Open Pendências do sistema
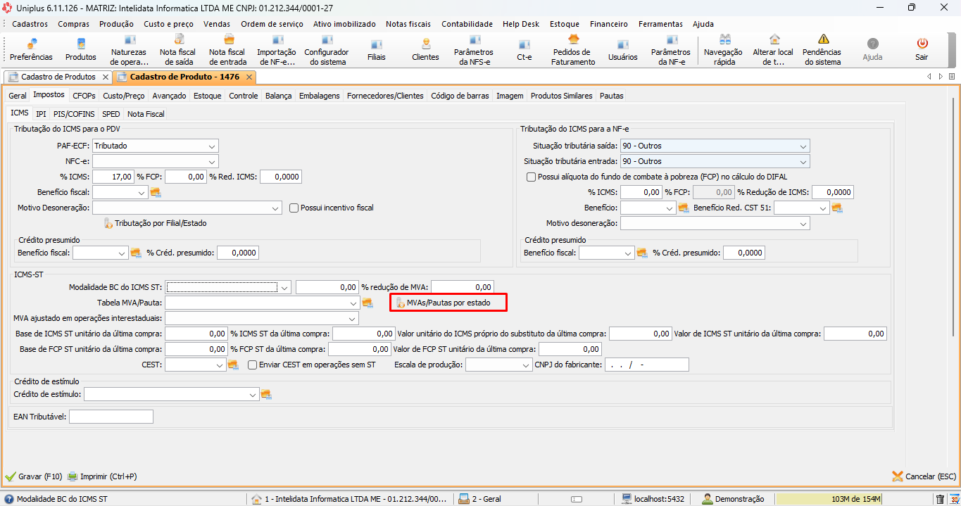This screenshot has height=506, width=961. [x=822, y=50]
